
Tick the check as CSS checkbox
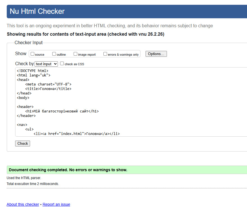62,64
